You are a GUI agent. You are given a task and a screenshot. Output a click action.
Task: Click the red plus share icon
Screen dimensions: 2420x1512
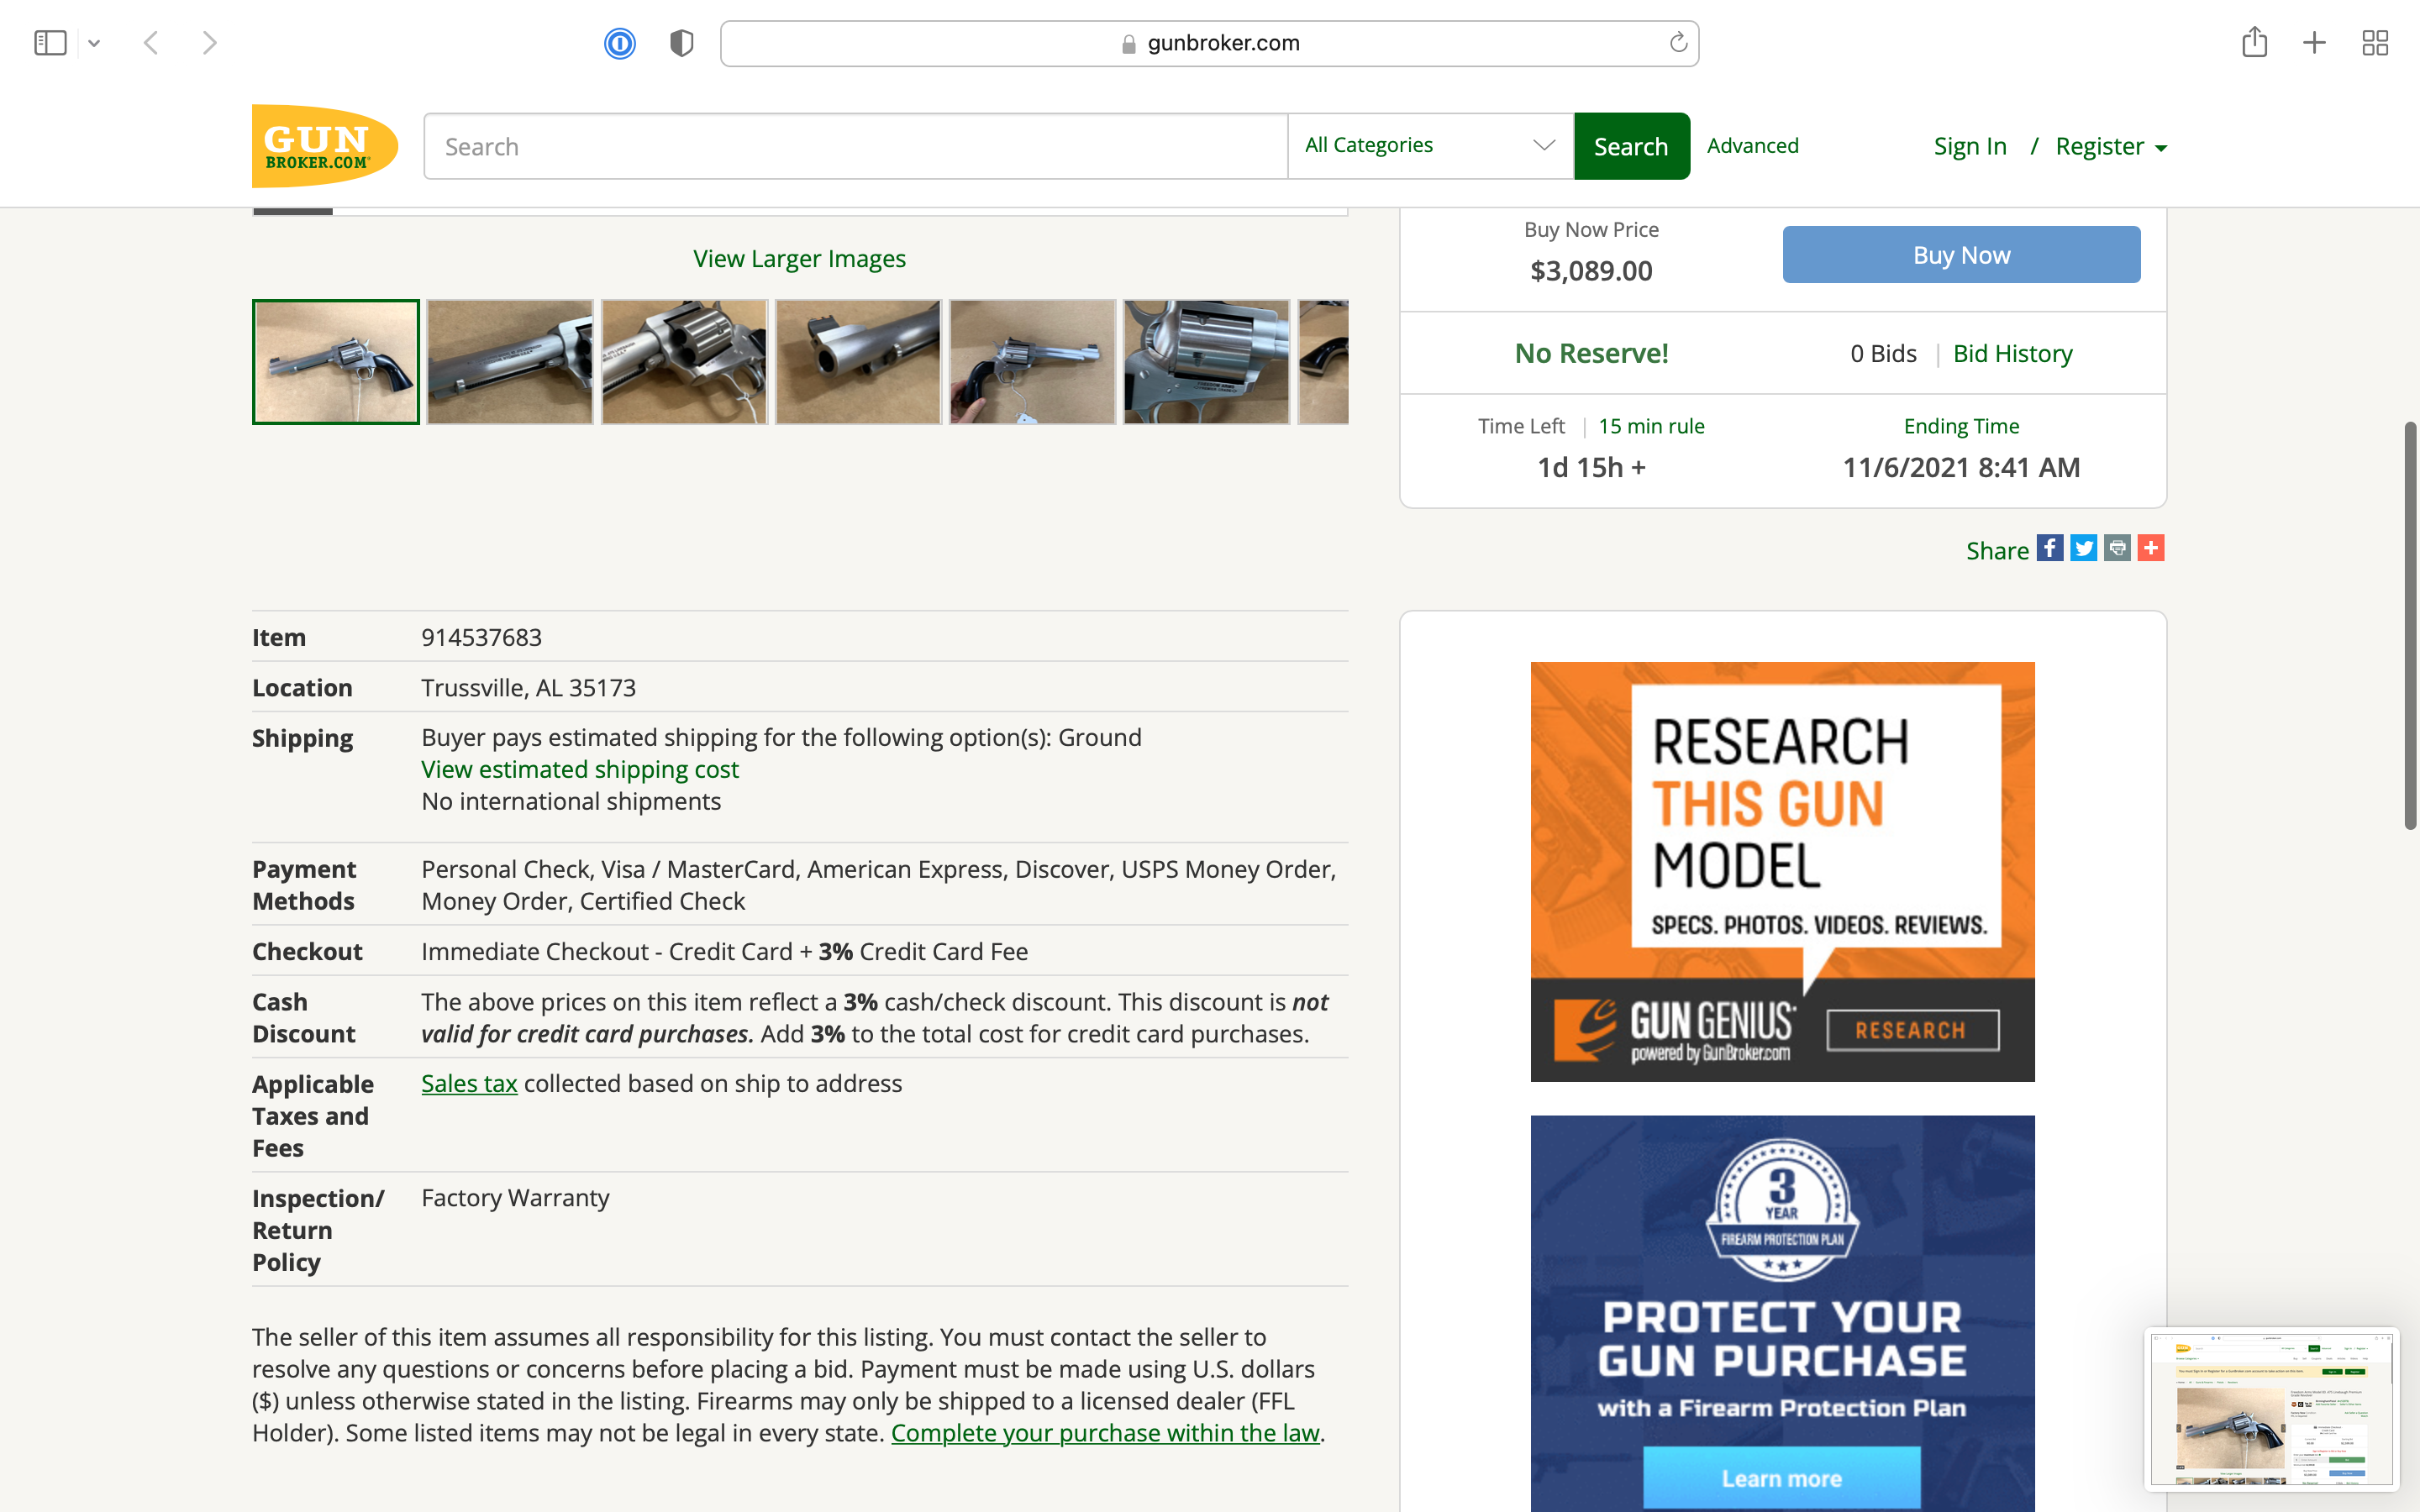pos(2150,548)
